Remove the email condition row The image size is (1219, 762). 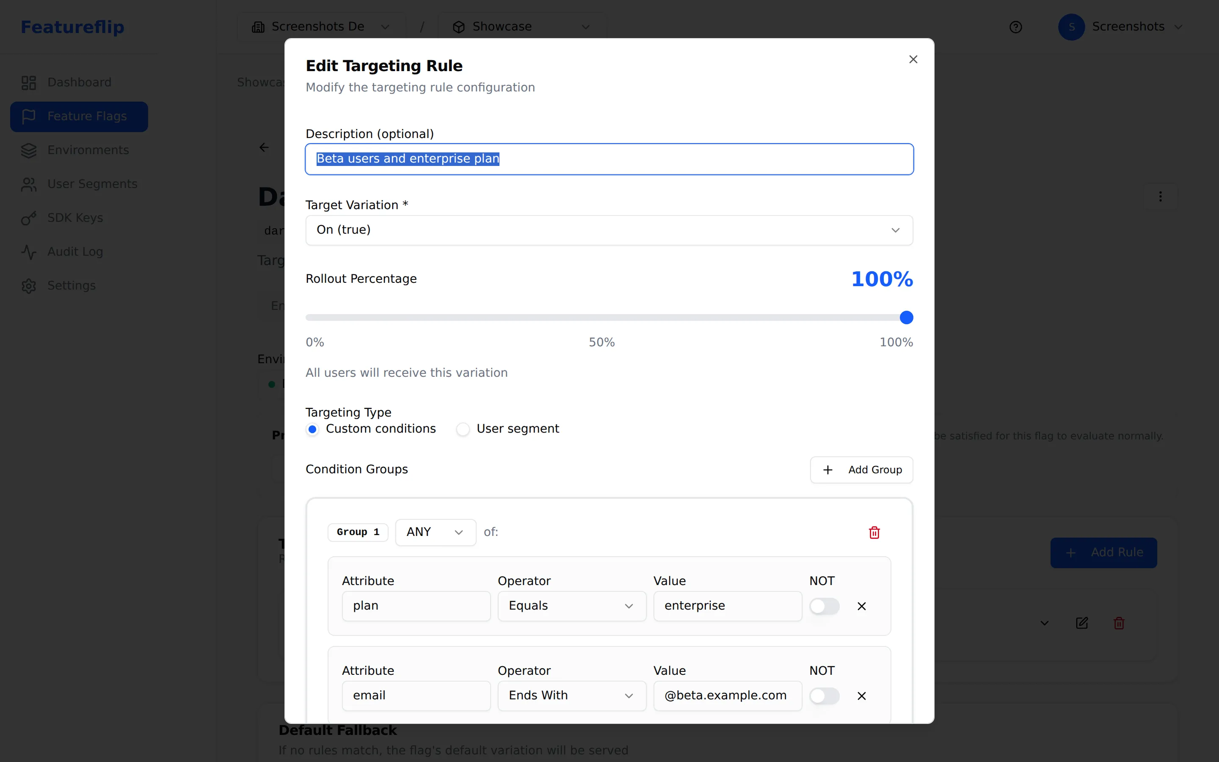click(862, 696)
